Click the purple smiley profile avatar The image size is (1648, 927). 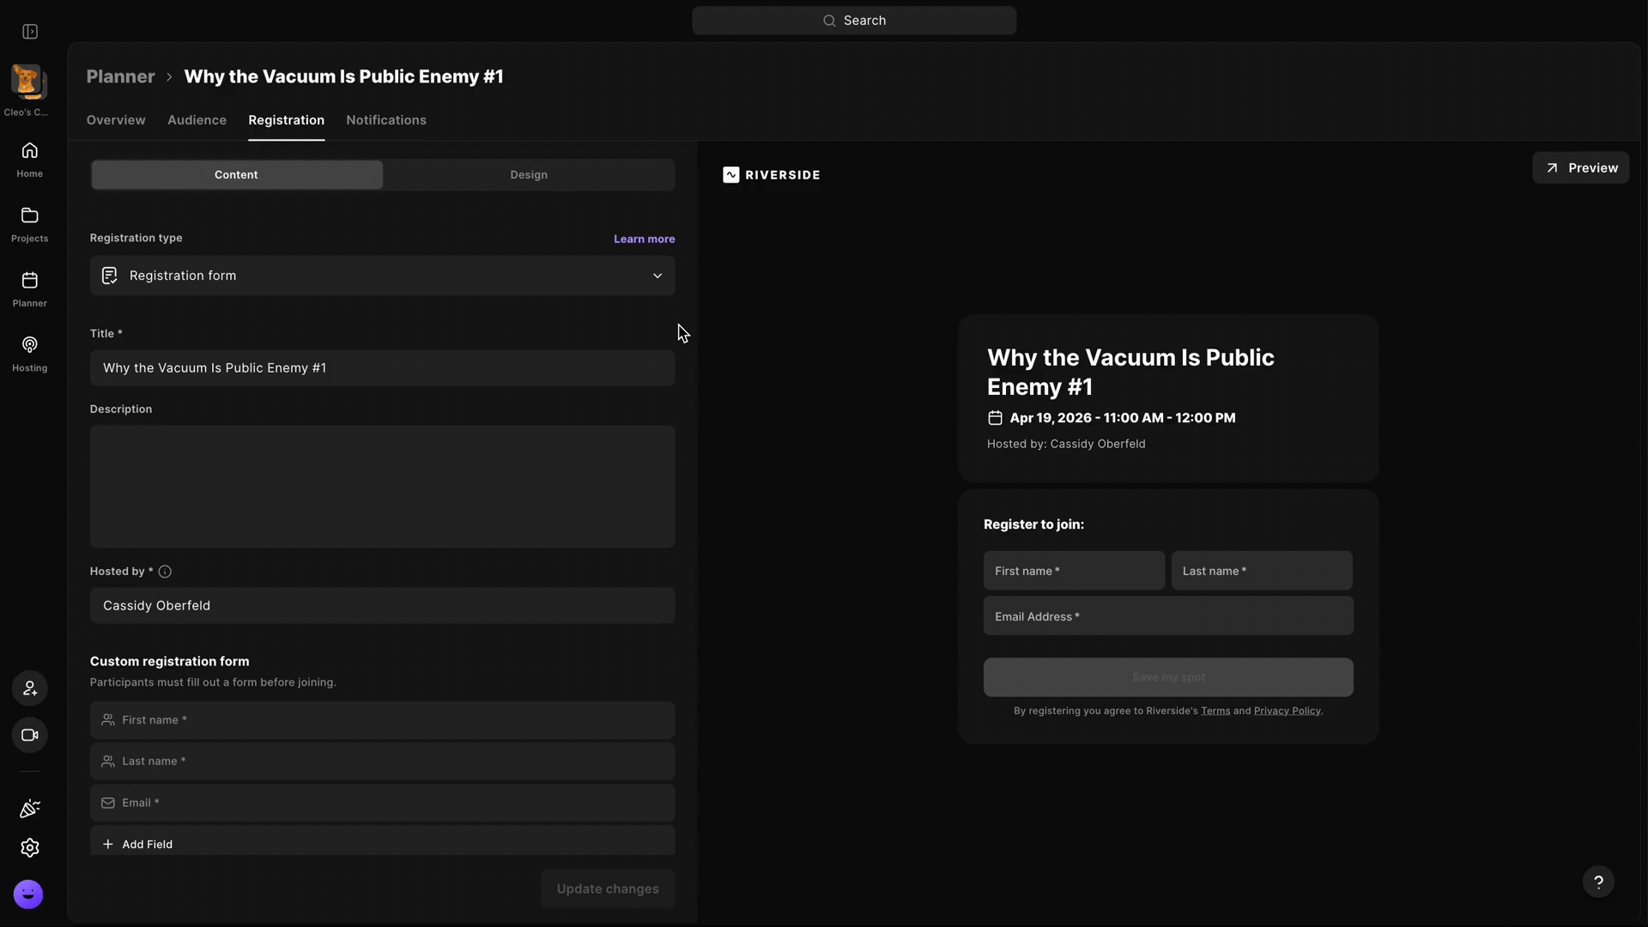(x=28, y=894)
